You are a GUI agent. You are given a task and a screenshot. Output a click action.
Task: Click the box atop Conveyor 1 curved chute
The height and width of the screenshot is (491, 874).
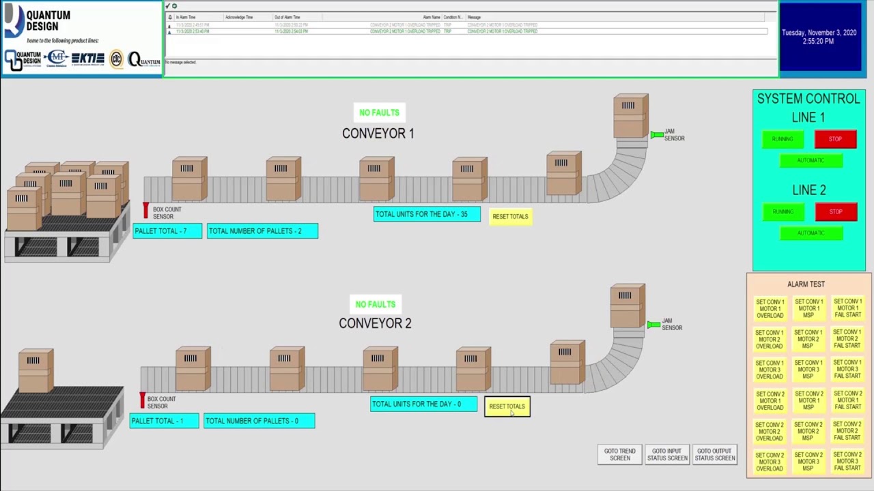pyautogui.click(x=631, y=117)
